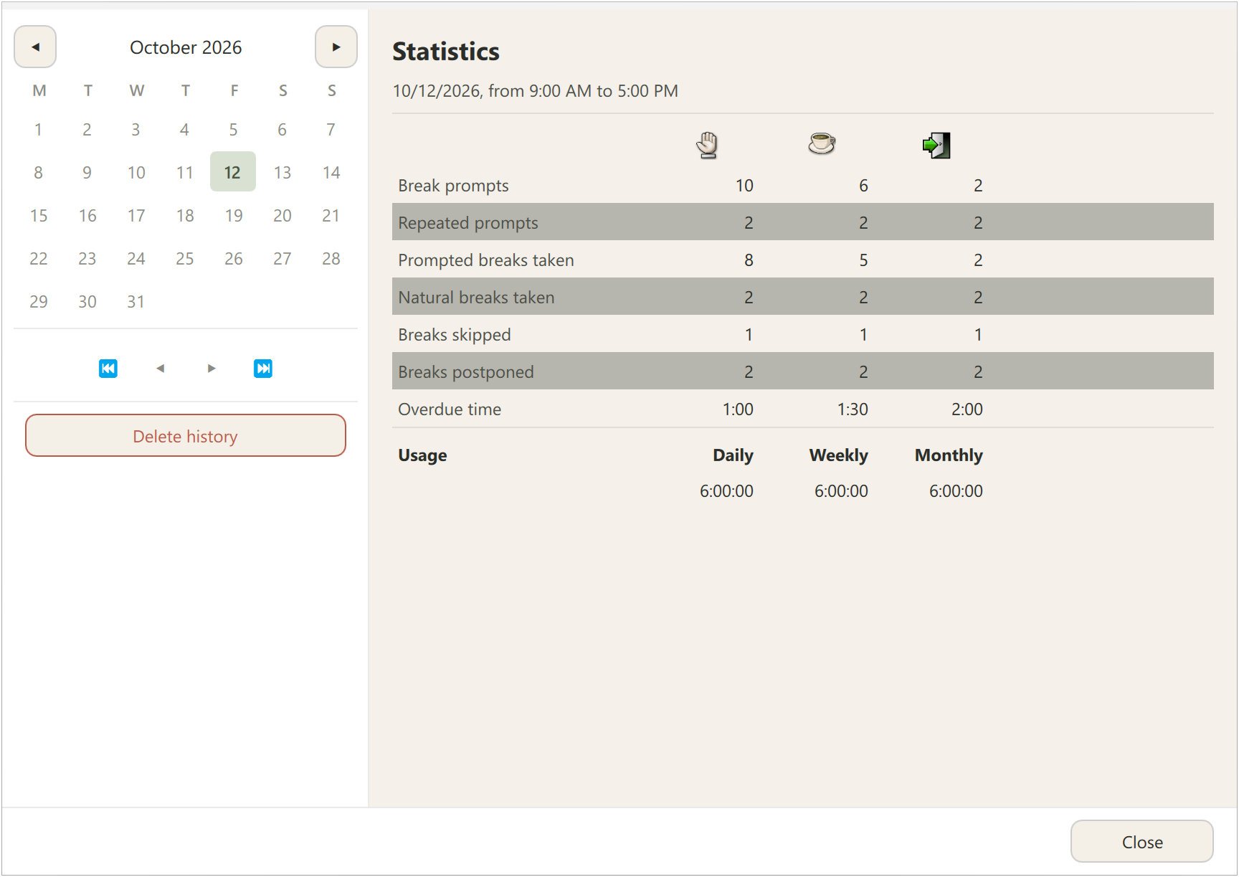This screenshot has height=877, width=1239.
Task: Pick October 1 on the calendar
Action: [38, 130]
